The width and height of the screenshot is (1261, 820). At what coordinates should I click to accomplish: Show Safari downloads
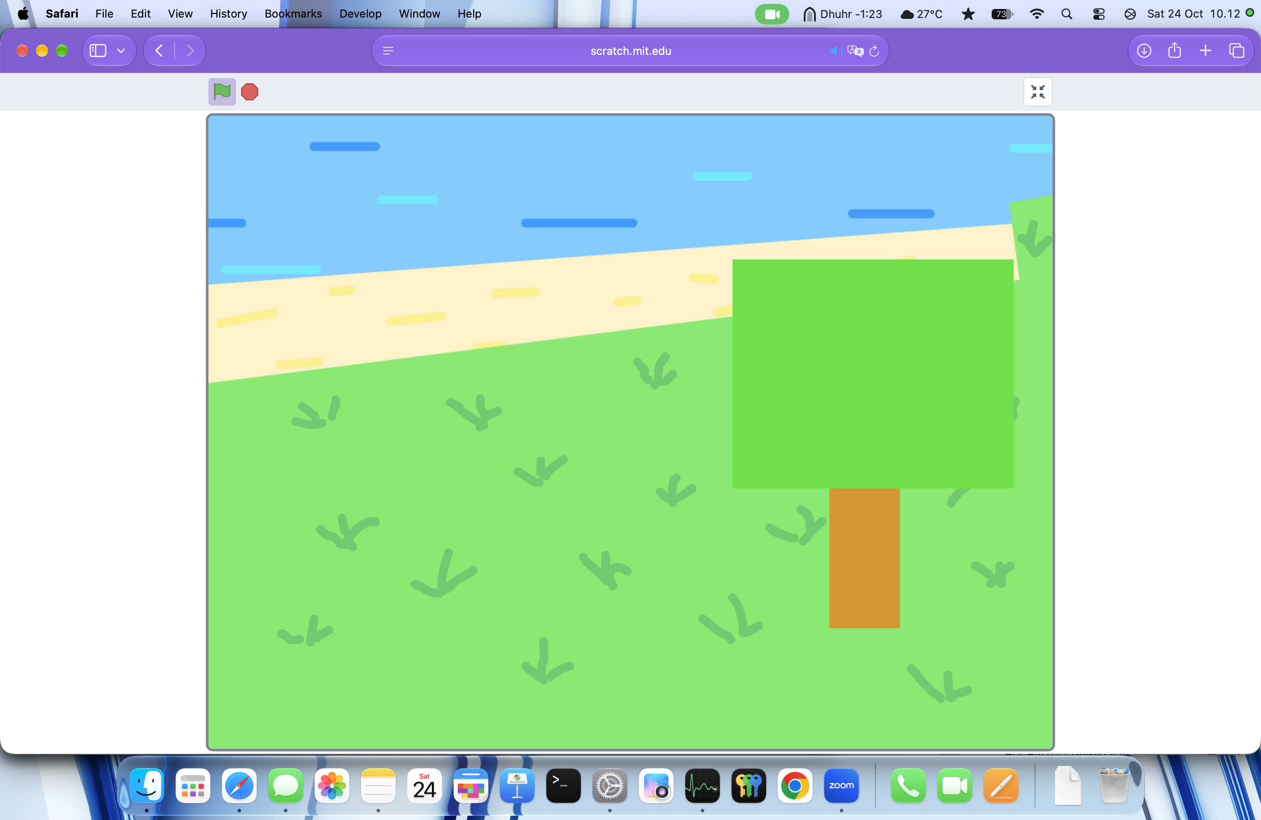click(x=1144, y=51)
